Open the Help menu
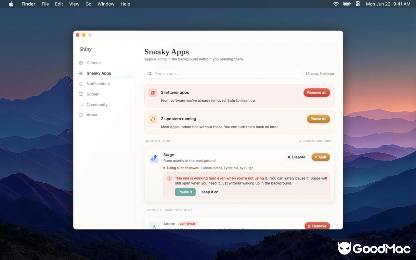 pyautogui.click(x=125, y=4)
